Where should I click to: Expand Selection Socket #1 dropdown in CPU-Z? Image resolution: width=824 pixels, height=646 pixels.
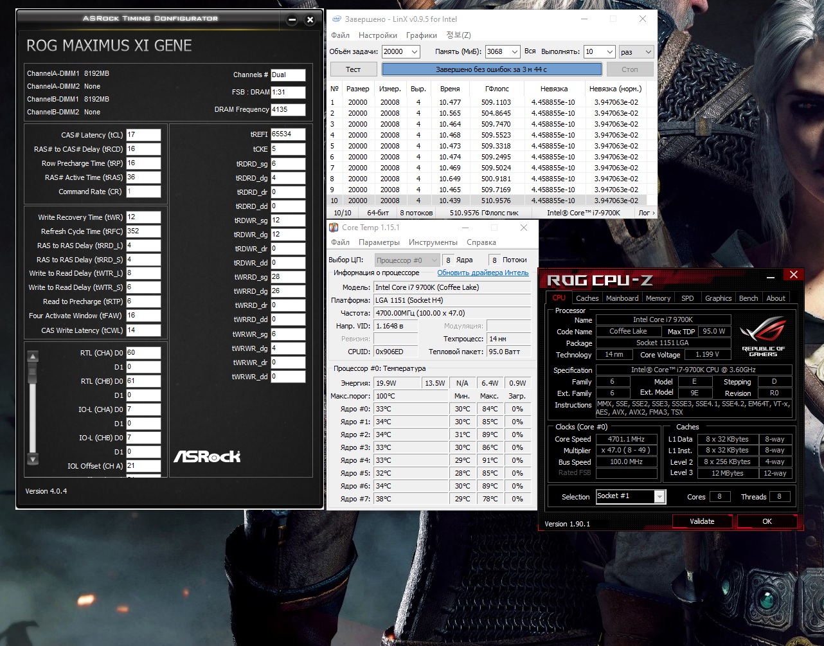659,496
